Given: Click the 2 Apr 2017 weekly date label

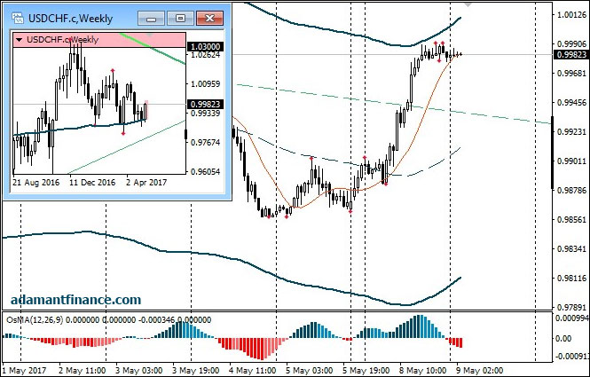Looking at the screenshot, I should [146, 183].
